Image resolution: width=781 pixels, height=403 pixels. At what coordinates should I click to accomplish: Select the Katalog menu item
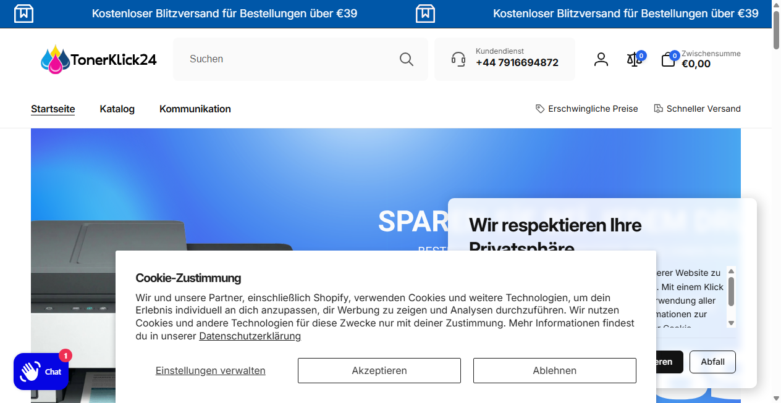pos(117,109)
